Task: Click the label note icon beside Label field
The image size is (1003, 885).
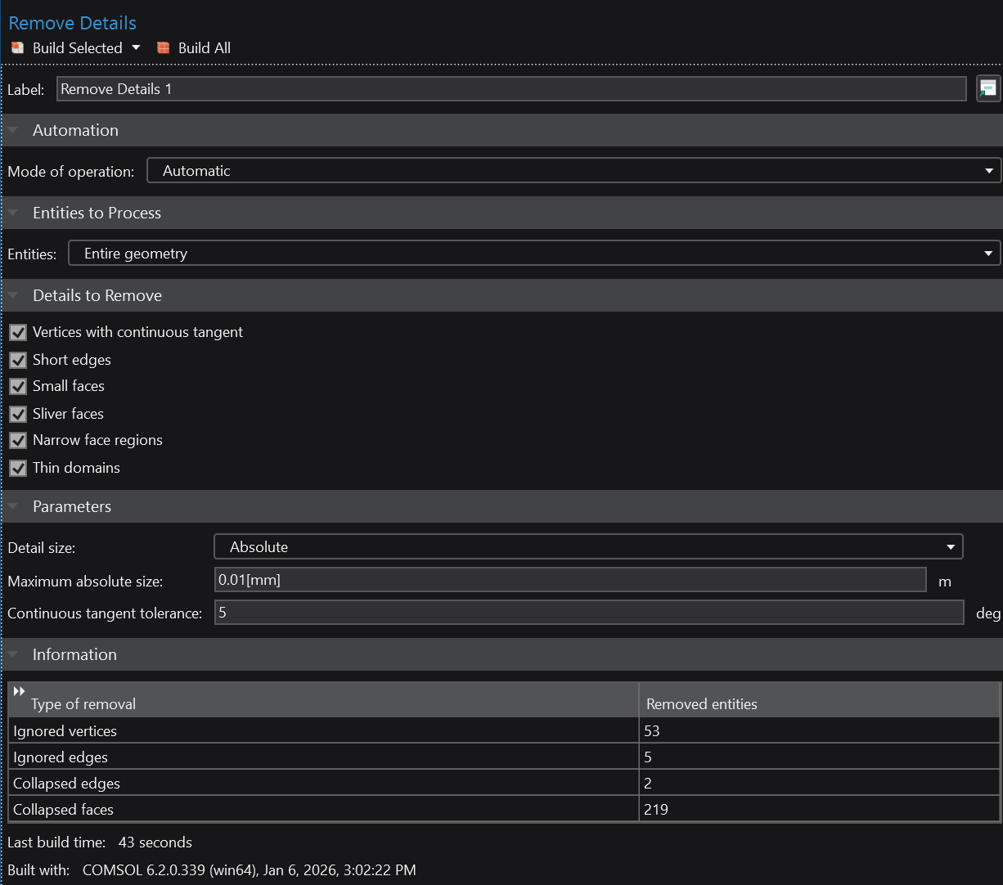Action: (x=988, y=88)
